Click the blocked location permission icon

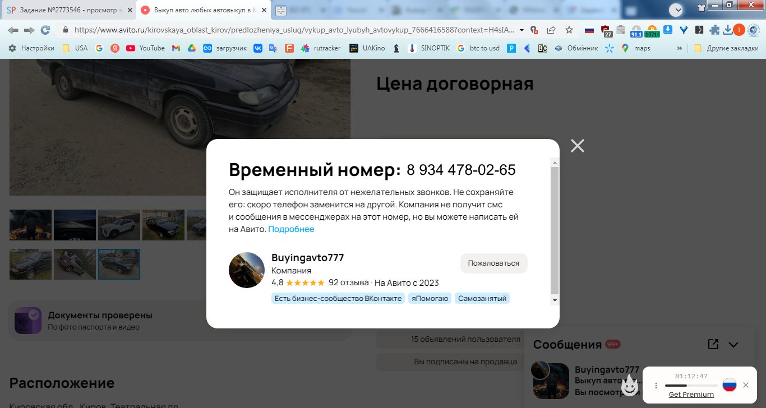[x=534, y=30]
